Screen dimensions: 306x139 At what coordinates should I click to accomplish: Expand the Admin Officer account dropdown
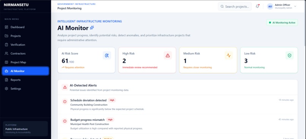click(x=295, y=6)
